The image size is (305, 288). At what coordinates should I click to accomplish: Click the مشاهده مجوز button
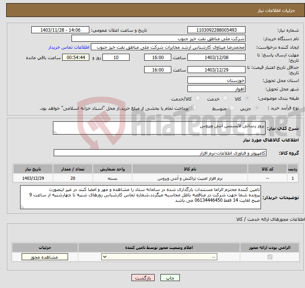tap(45, 257)
